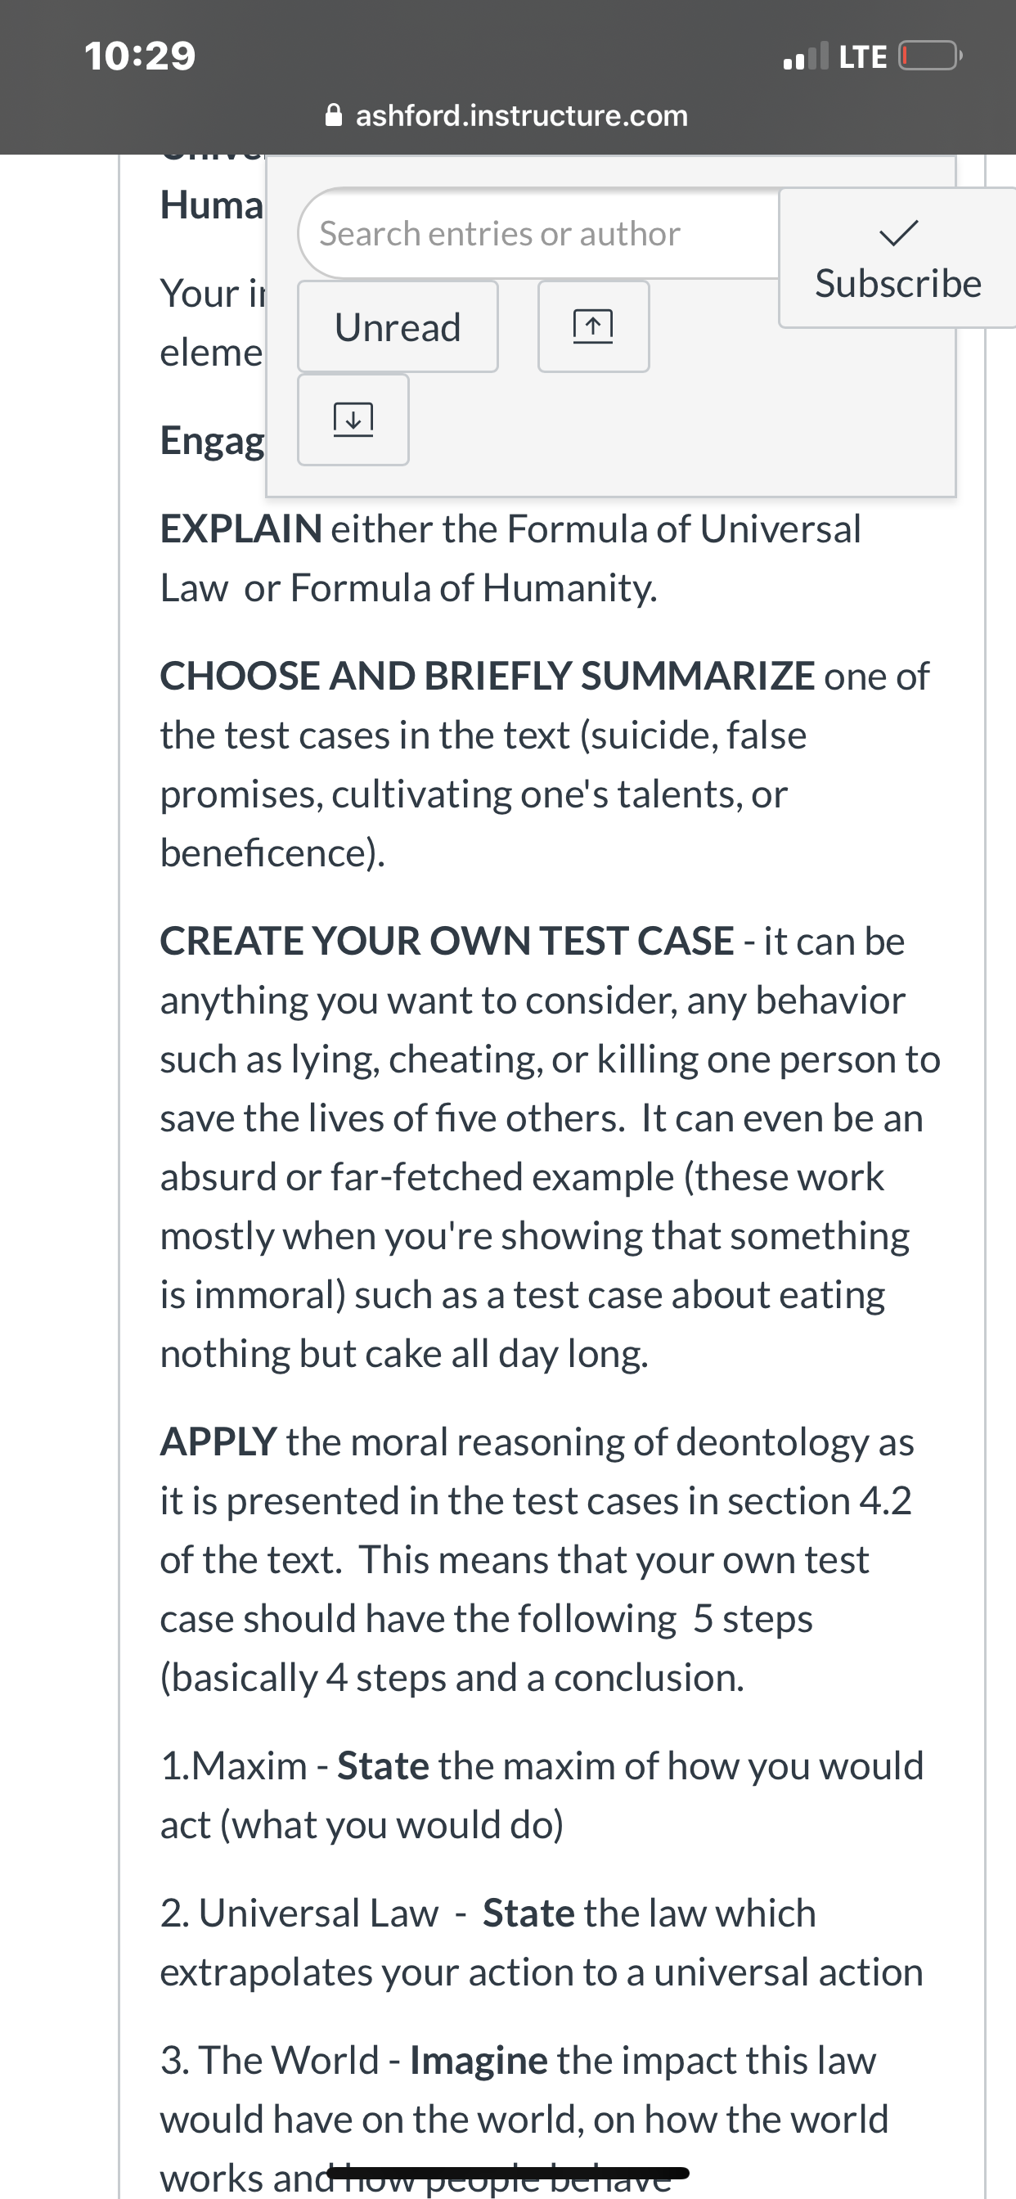
Task: Tap the cellular signal bars icon
Action: click(x=806, y=56)
